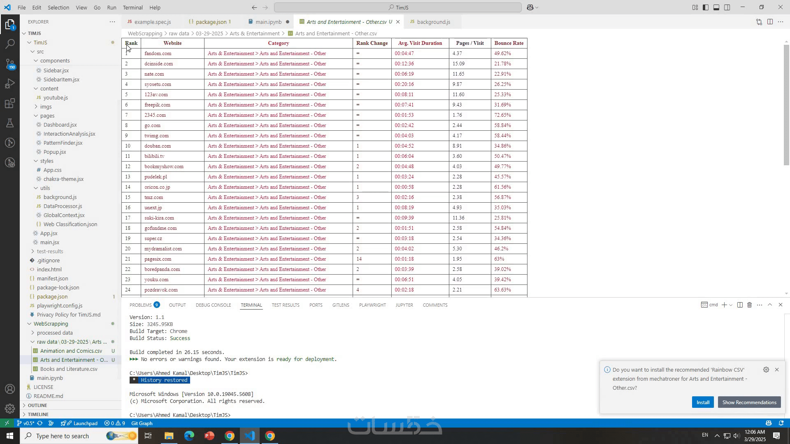The image size is (790, 444).
Task: Click Show Recommendations button
Action: coord(749,402)
